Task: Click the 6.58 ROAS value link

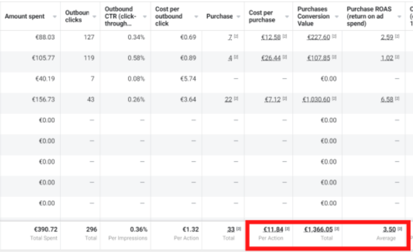Action: click(x=387, y=99)
